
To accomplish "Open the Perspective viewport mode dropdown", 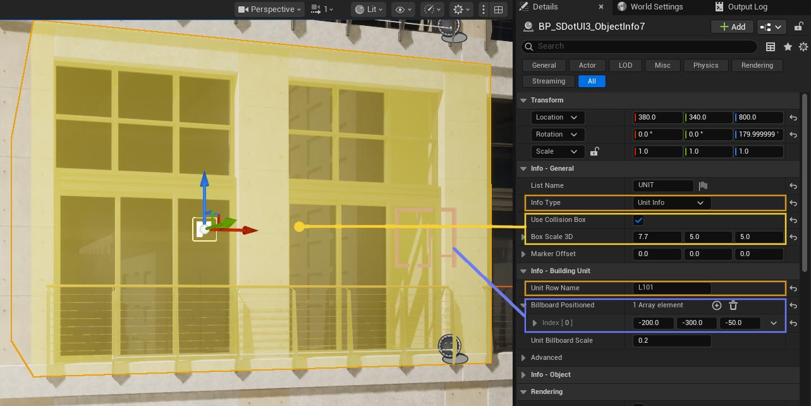I will (x=270, y=9).
